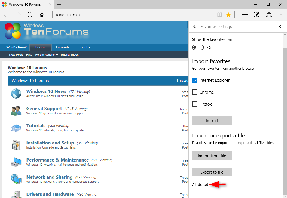Pin the Favorites settings pane
287x198 pixels.
click(x=281, y=26)
